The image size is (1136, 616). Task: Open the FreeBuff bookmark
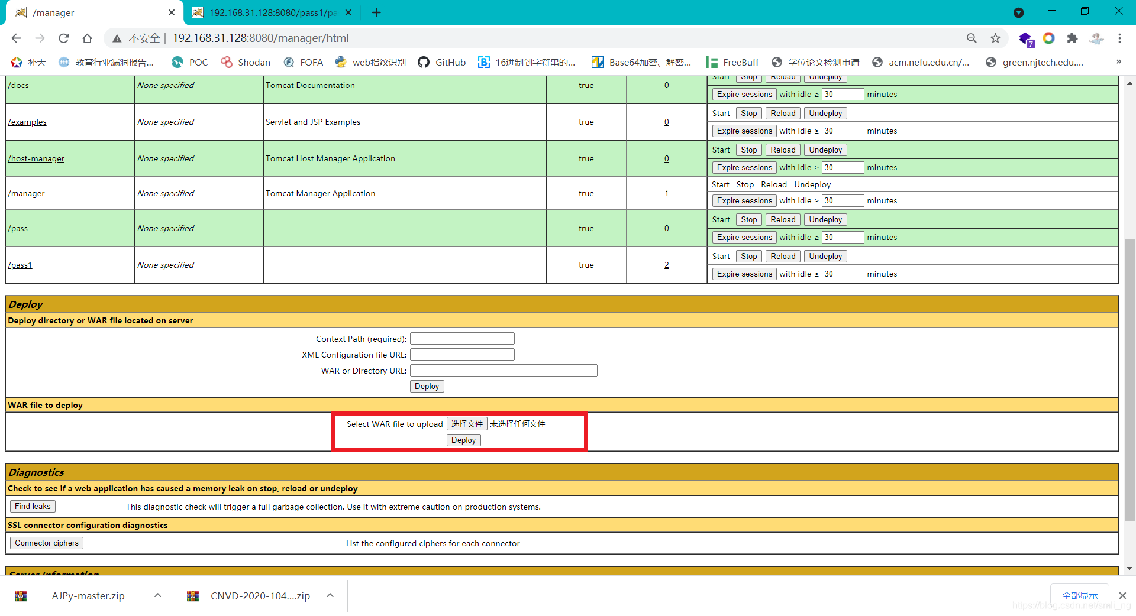732,62
